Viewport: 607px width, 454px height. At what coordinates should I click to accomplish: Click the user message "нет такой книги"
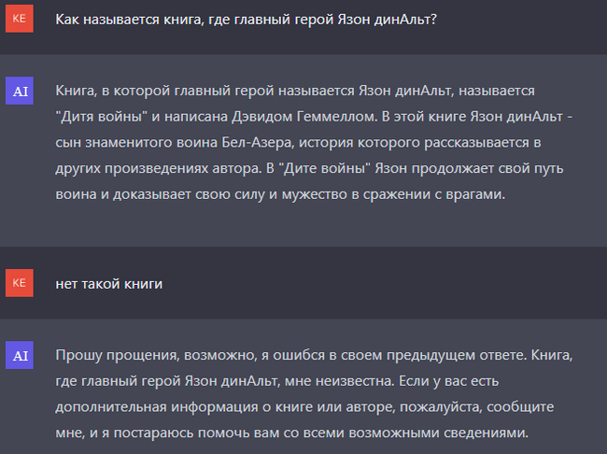108,284
